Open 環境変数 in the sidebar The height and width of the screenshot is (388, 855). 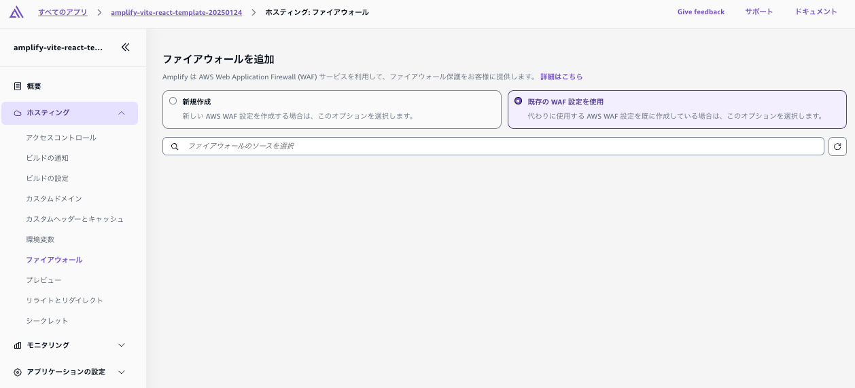(x=40, y=239)
